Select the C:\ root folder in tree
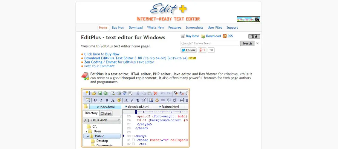This screenshot has height=149, width=338. (92, 126)
